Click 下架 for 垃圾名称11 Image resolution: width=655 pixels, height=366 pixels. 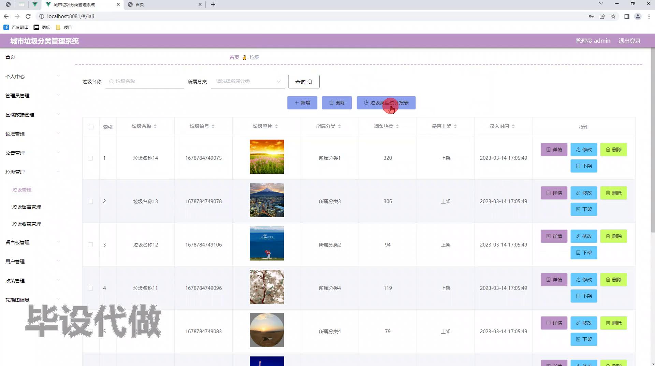tap(584, 296)
